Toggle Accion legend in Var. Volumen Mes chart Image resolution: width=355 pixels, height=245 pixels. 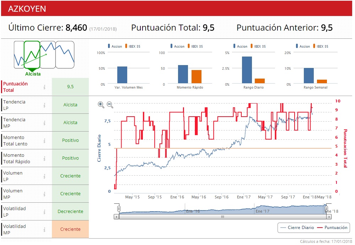tap(115, 46)
